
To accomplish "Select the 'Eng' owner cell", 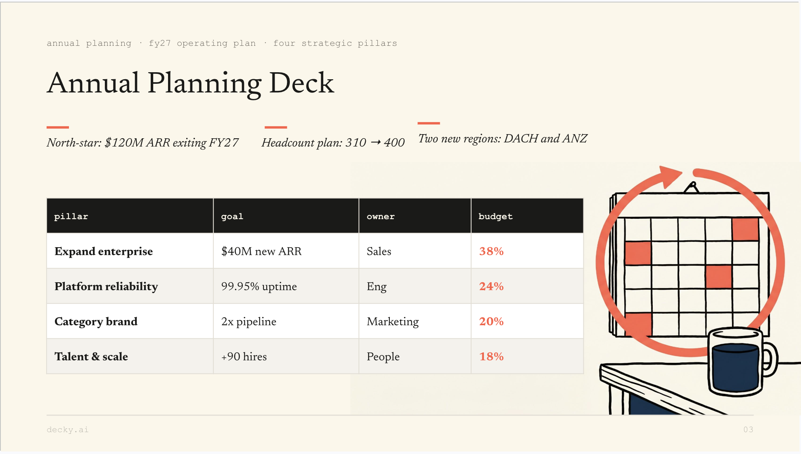I will [x=415, y=286].
